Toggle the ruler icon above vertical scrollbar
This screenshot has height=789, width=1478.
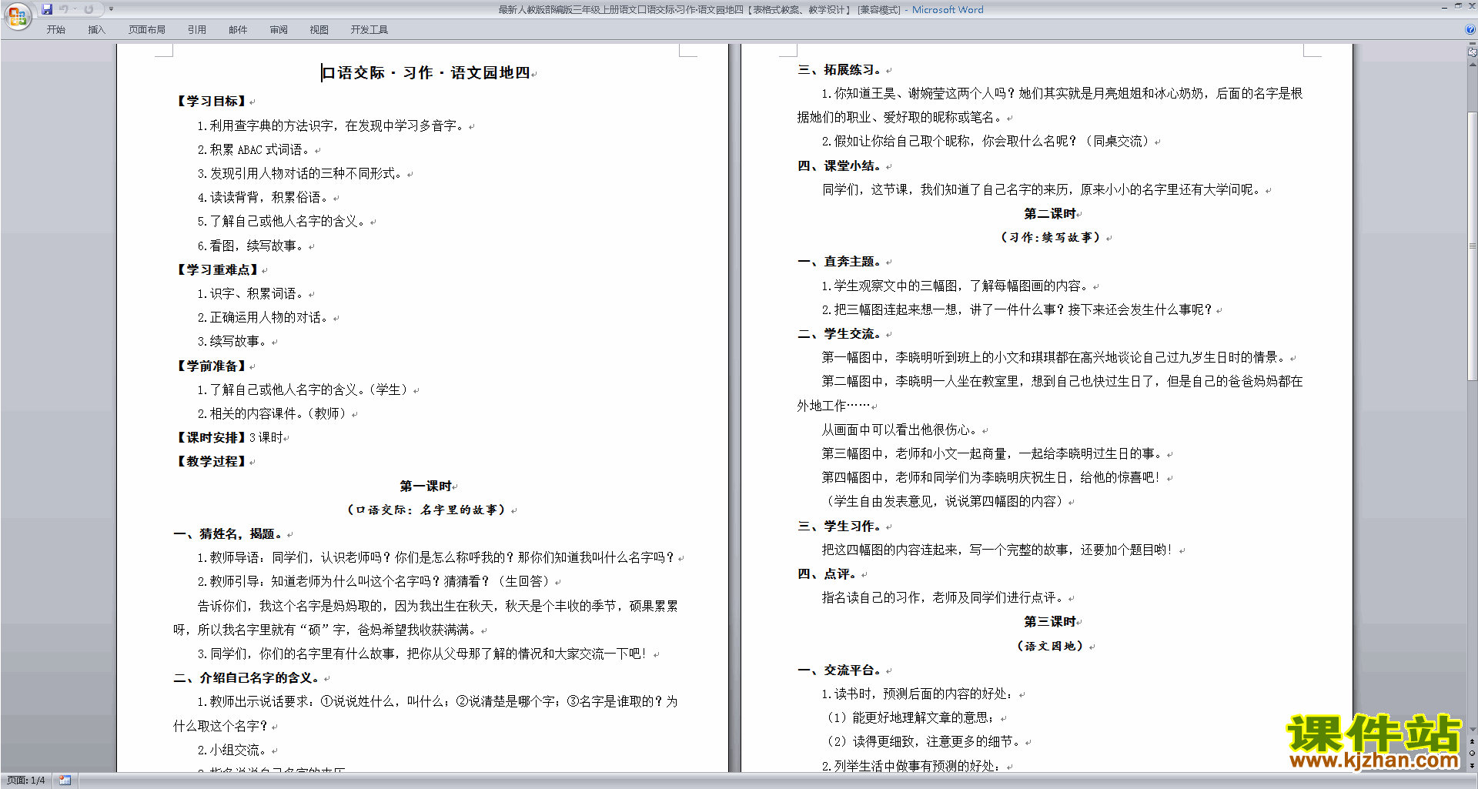[1473, 53]
